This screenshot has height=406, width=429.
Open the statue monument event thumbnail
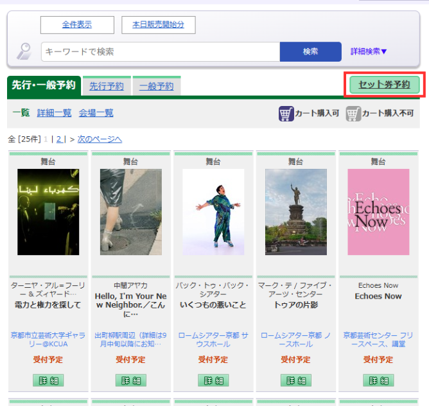click(x=295, y=212)
